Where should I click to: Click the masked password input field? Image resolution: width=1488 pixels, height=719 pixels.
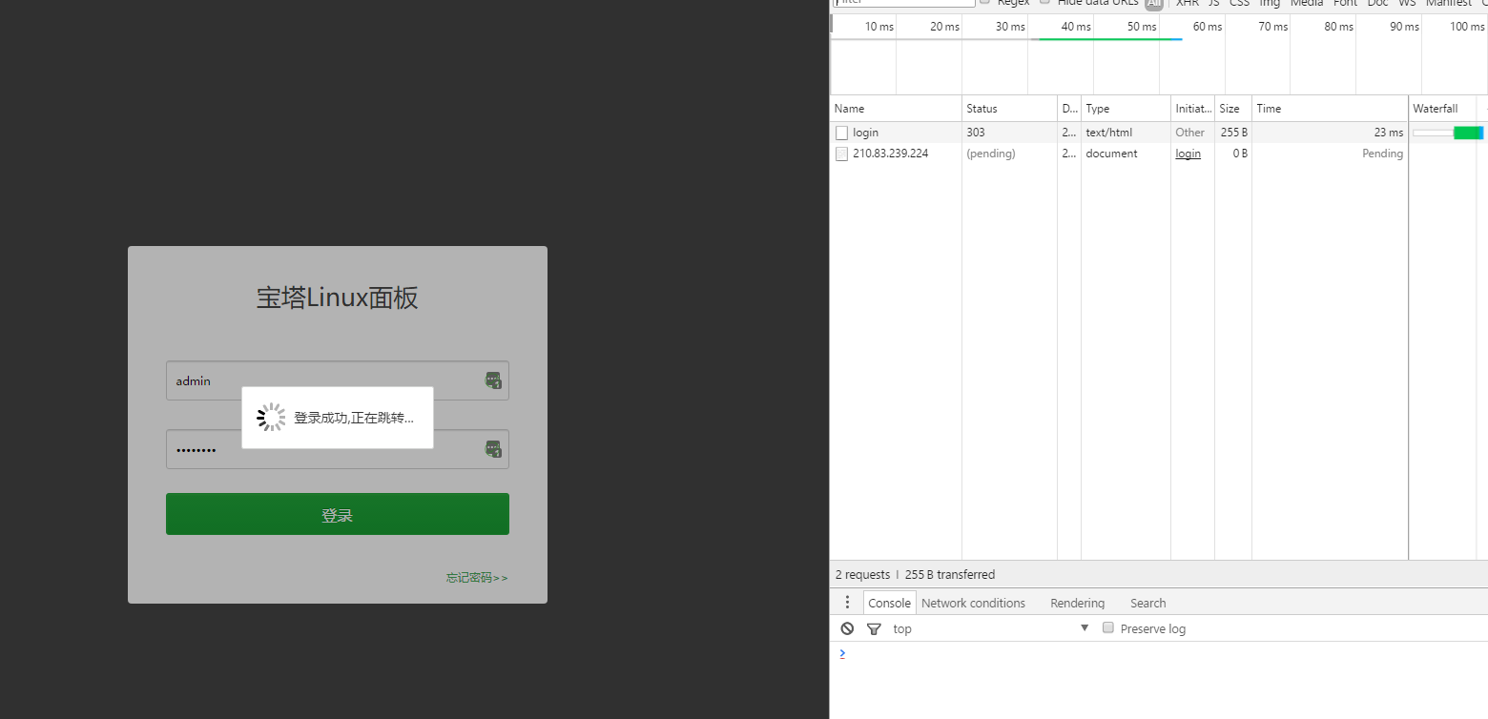tap(338, 449)
